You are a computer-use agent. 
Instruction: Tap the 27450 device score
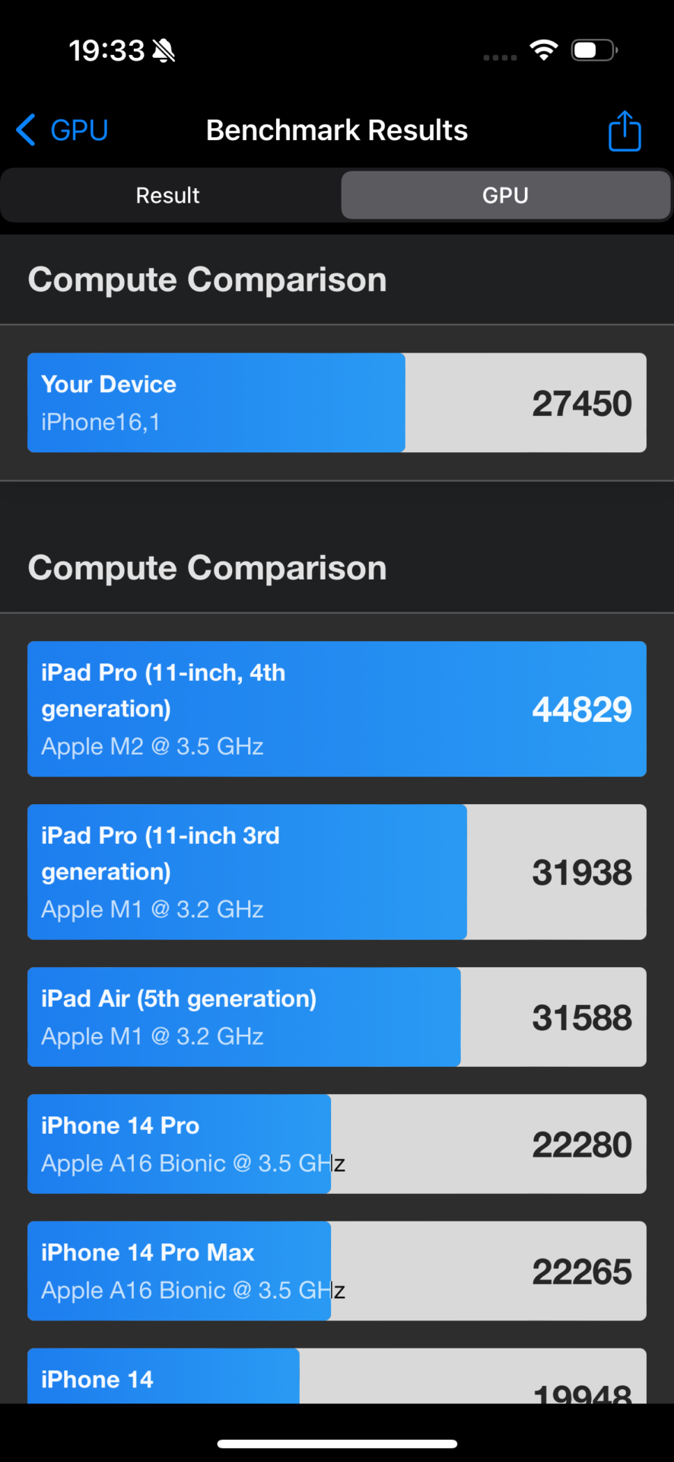(581, 404)
